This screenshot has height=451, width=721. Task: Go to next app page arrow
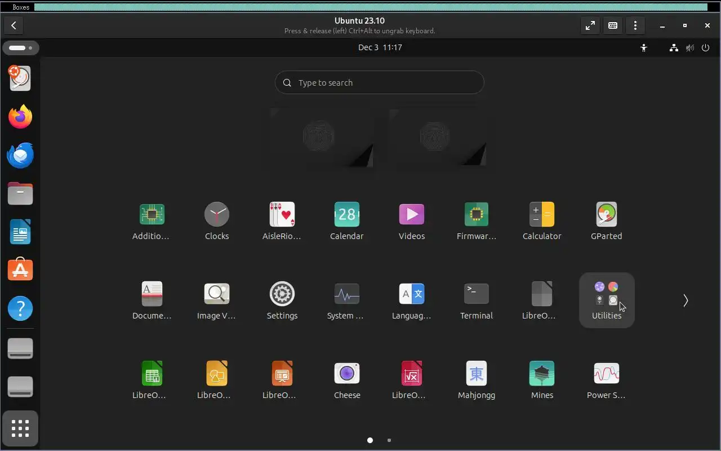[686, 300]
